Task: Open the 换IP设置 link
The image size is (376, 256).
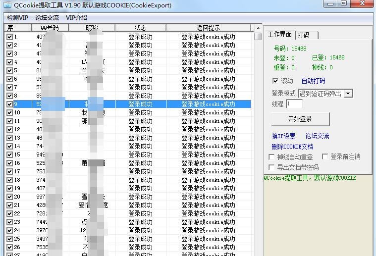Action: (x=283, y=136)
